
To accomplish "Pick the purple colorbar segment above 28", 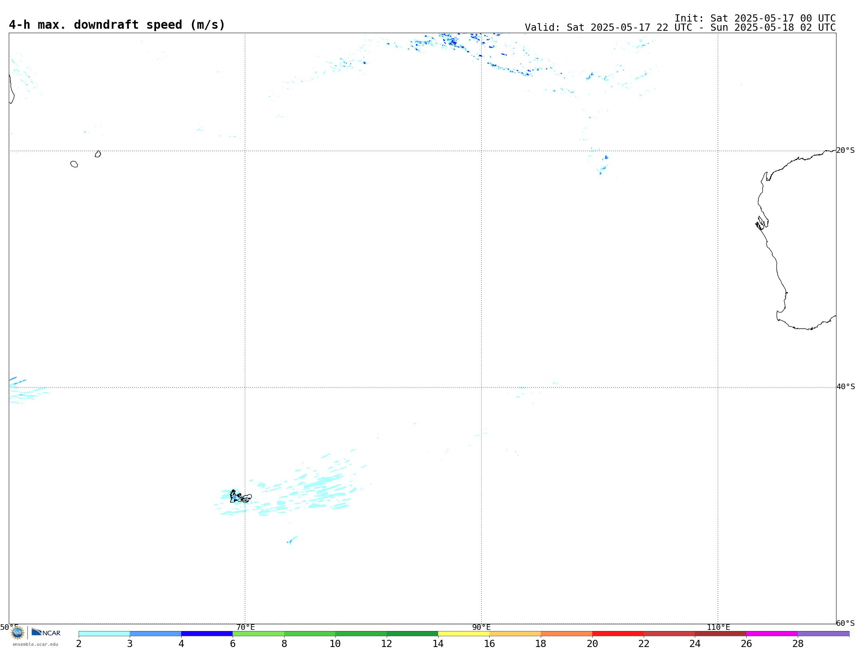I will click(823, 633).
